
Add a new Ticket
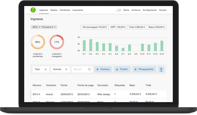click(122, 69)
